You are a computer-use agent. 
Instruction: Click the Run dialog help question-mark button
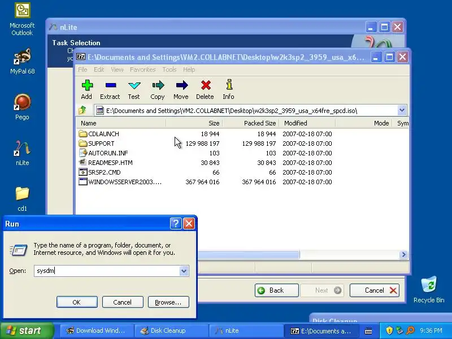176,223
